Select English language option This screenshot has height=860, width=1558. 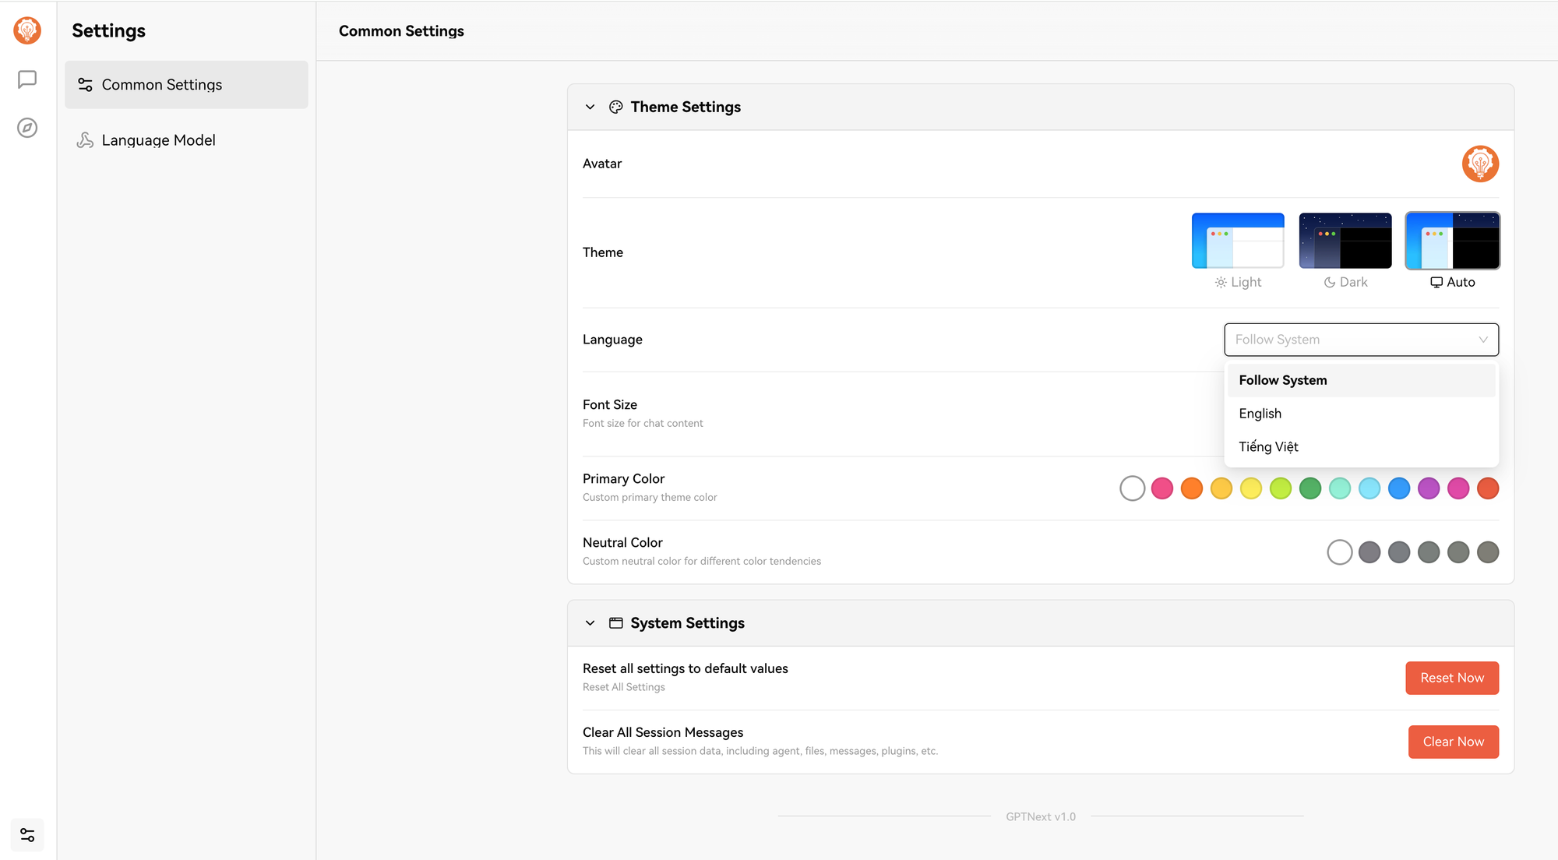[x=1361, y=414]
